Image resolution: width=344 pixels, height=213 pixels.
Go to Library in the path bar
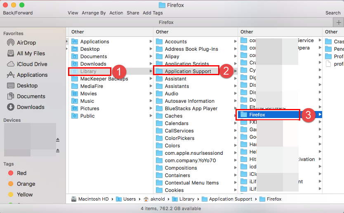click(x=183, y=199)
